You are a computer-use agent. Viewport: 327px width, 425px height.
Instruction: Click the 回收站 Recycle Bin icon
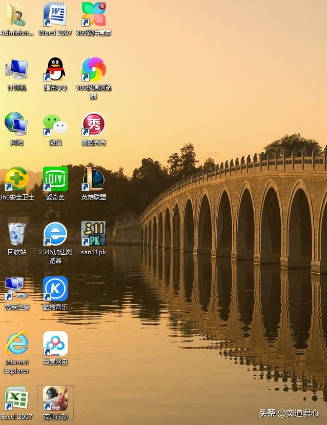click(17, 234)
